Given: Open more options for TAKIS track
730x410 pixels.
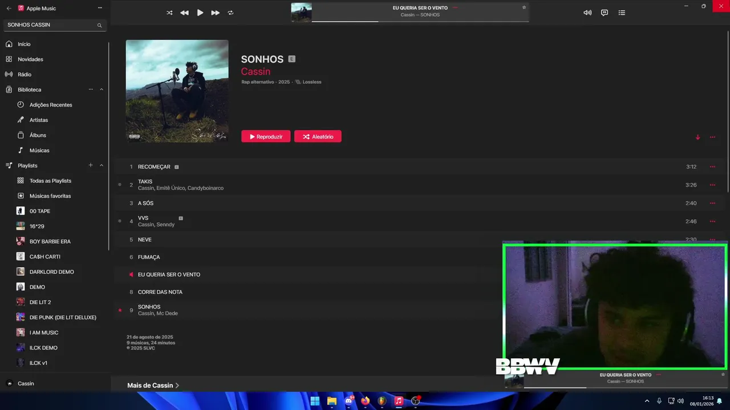Looking at the screenshot, I should pos(712,185).
